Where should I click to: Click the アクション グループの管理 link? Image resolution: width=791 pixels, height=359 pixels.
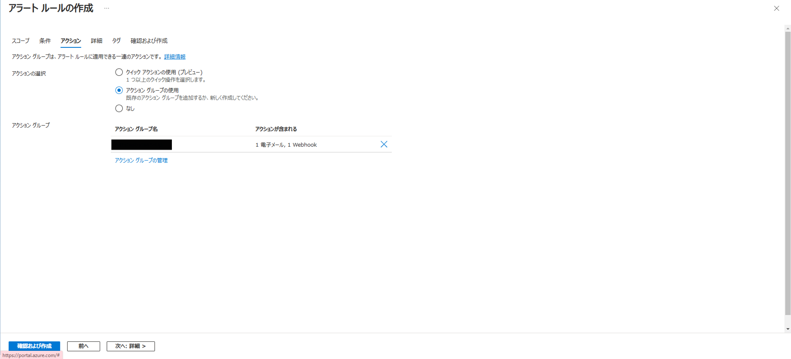click(x=141, y=161)
